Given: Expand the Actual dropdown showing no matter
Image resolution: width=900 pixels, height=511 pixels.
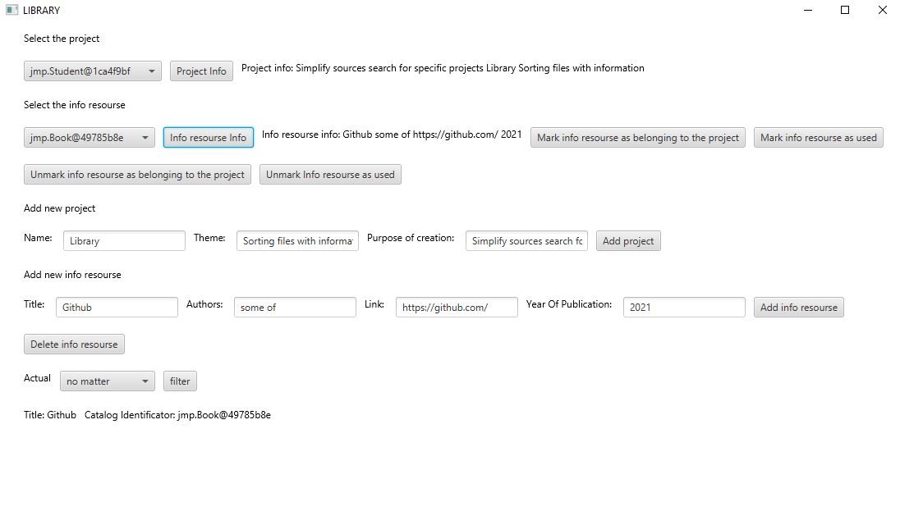Looking at the screenshot, I should click(108, 381).
